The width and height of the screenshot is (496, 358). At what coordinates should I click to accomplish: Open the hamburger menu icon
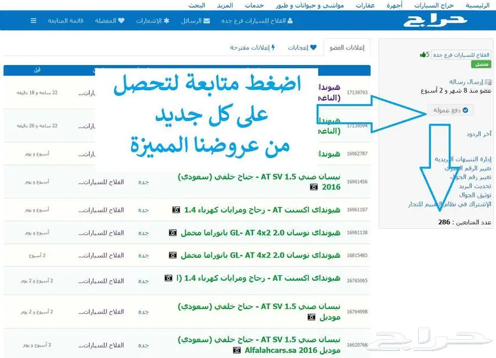point(33,21)
